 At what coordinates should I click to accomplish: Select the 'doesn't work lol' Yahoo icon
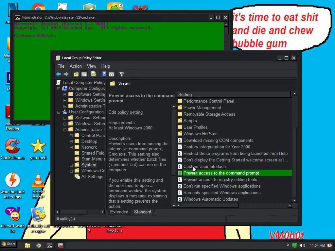(13, 220)
